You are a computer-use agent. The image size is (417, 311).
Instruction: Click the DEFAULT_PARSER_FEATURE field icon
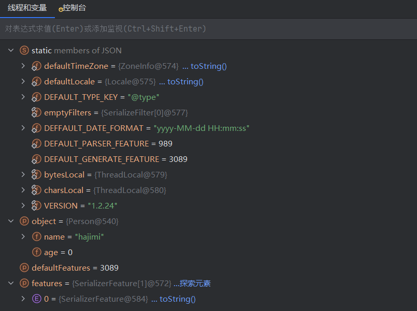[36, 144]
